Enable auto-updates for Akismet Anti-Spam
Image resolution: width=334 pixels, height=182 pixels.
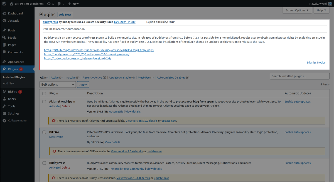coord(298,102)
